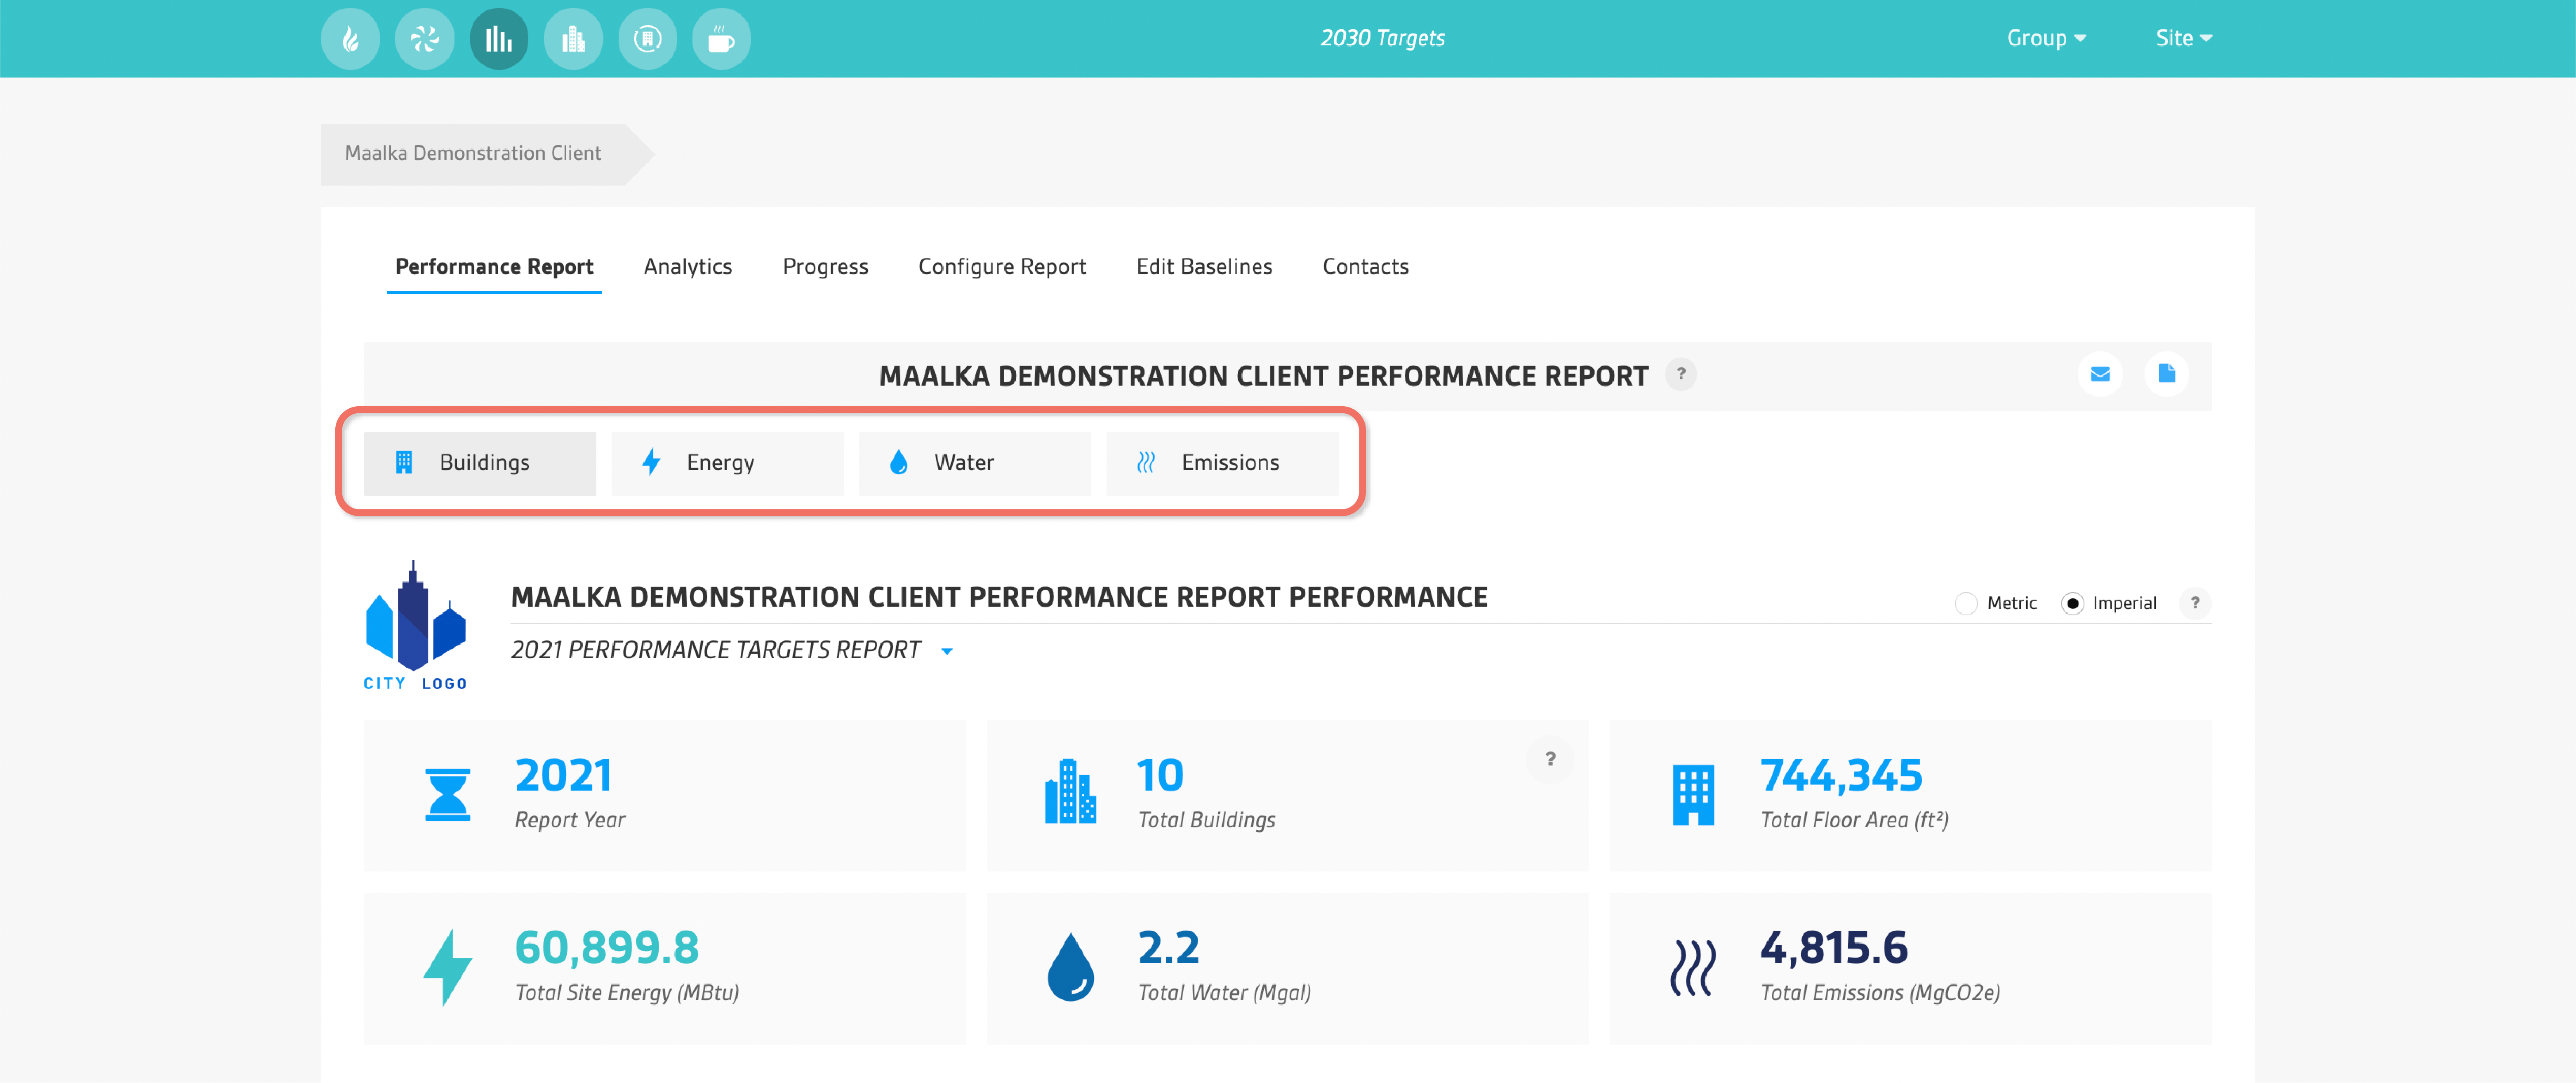This screenshot has width=2576, height=1083.
Task: Click the circled building icon in the top bar
Action: click(x=647, y=39)
